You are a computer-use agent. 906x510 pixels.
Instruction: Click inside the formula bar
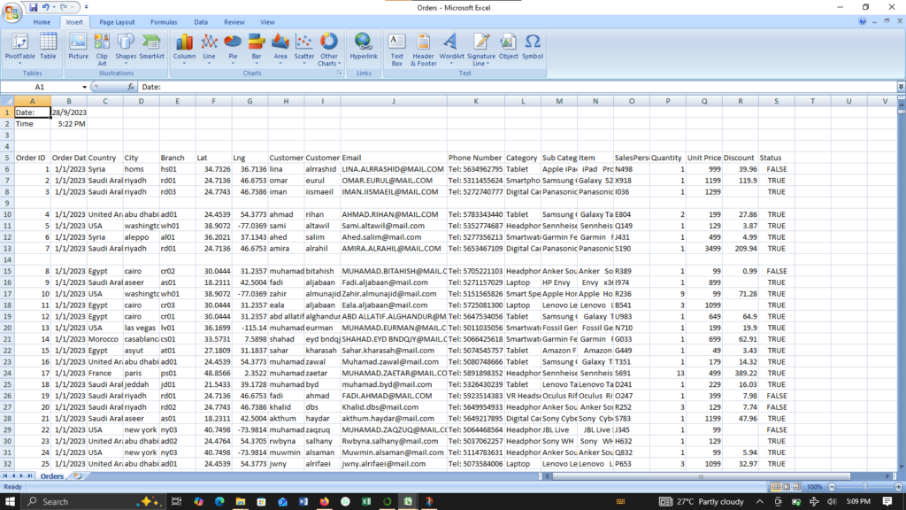(x=517, y=87)
